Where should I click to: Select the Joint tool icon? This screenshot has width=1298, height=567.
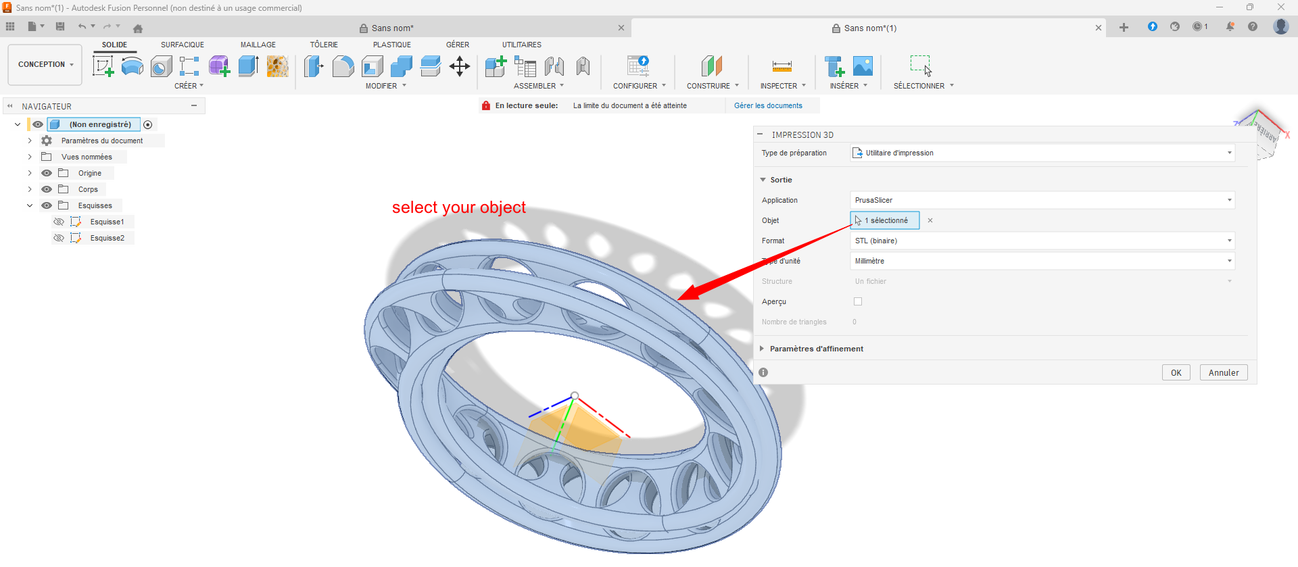[x=554, y=66]
